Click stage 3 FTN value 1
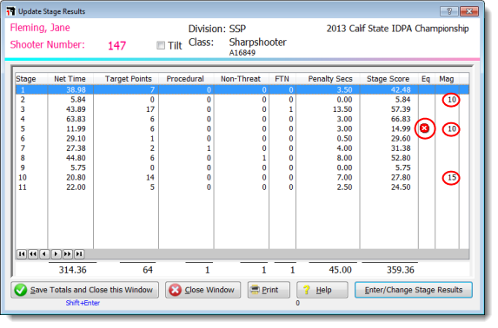Viewport: 498px width, 328px height. (x=291, y=109)
